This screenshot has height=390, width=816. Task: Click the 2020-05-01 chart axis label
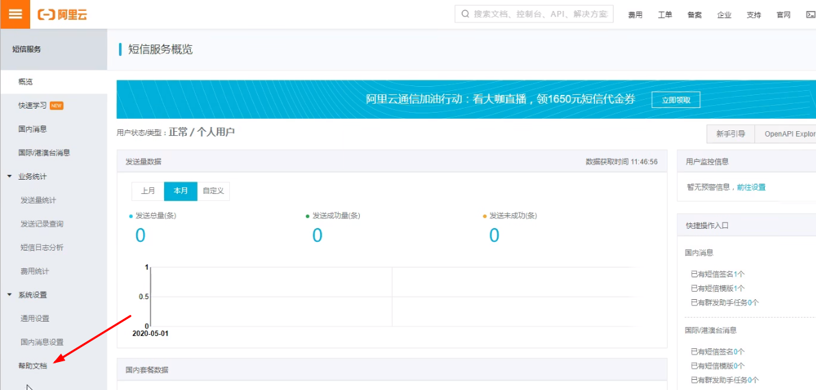click(150, 333)
